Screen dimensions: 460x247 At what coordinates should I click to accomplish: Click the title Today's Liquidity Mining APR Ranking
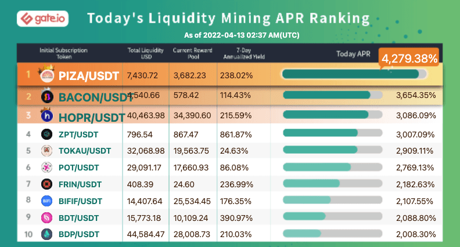(228, 18)
